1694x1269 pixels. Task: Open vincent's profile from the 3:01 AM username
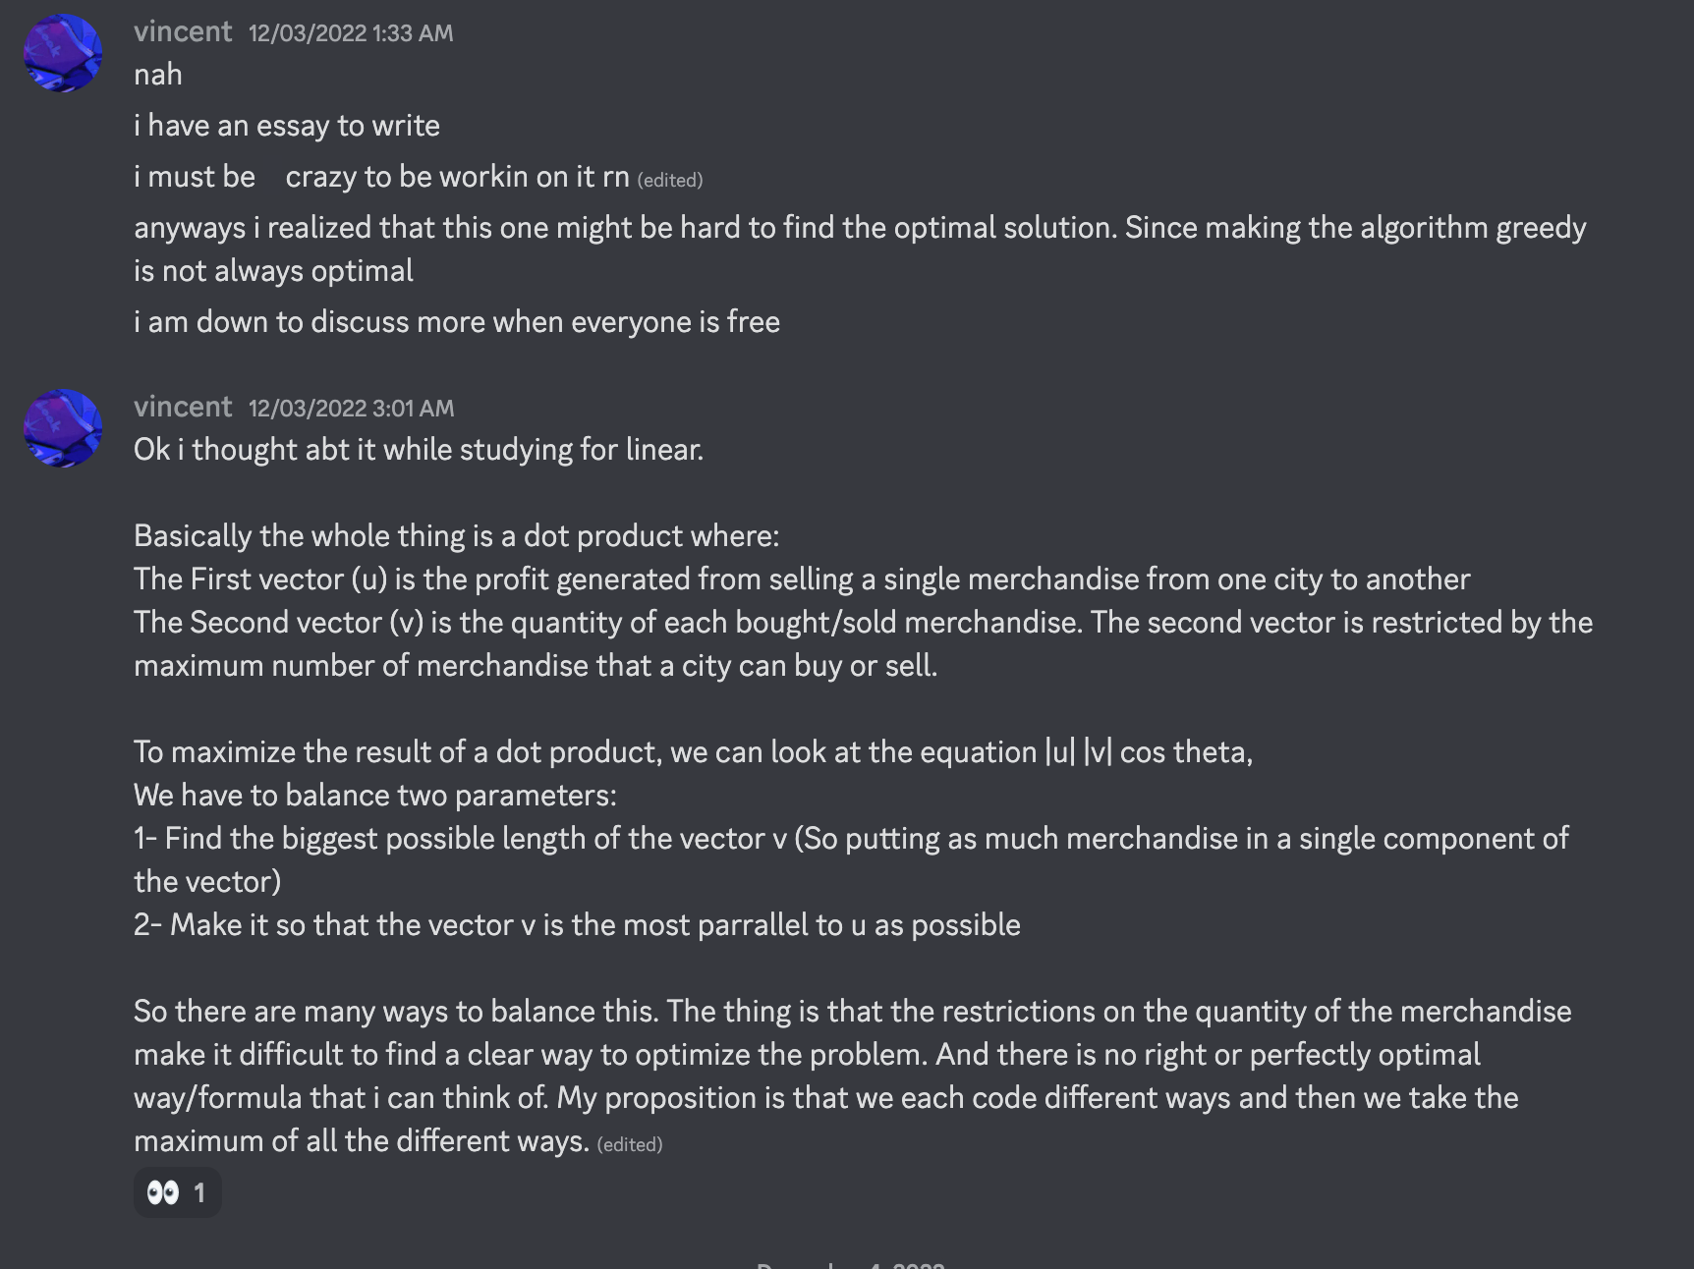coord(183,407)
